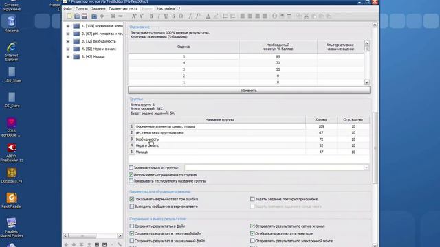
Task: Click the bulleted list icon
Action: click(225, 16)
